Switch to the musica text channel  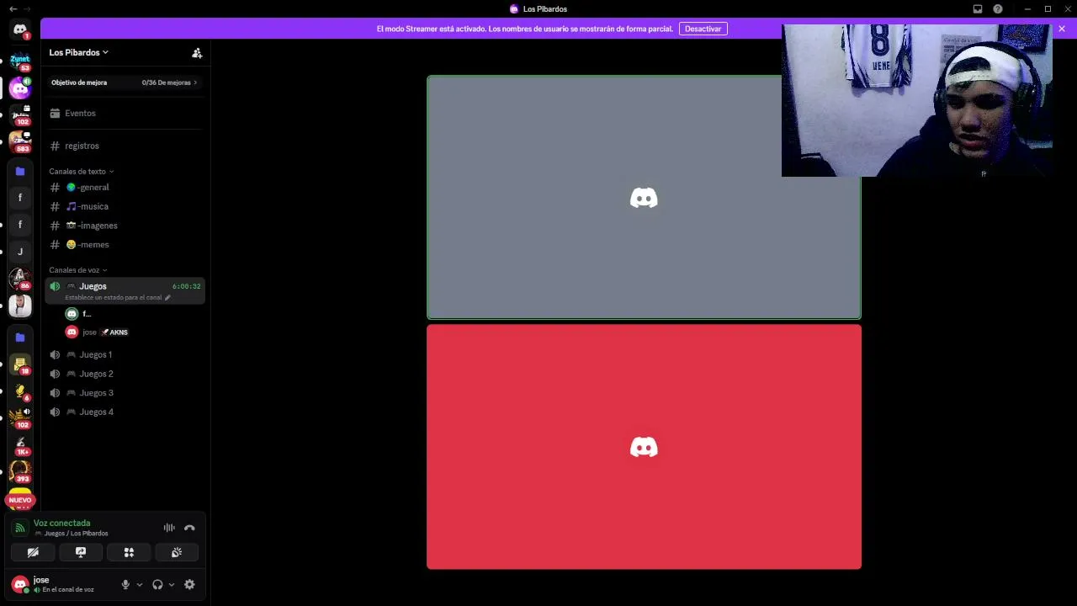125,207
